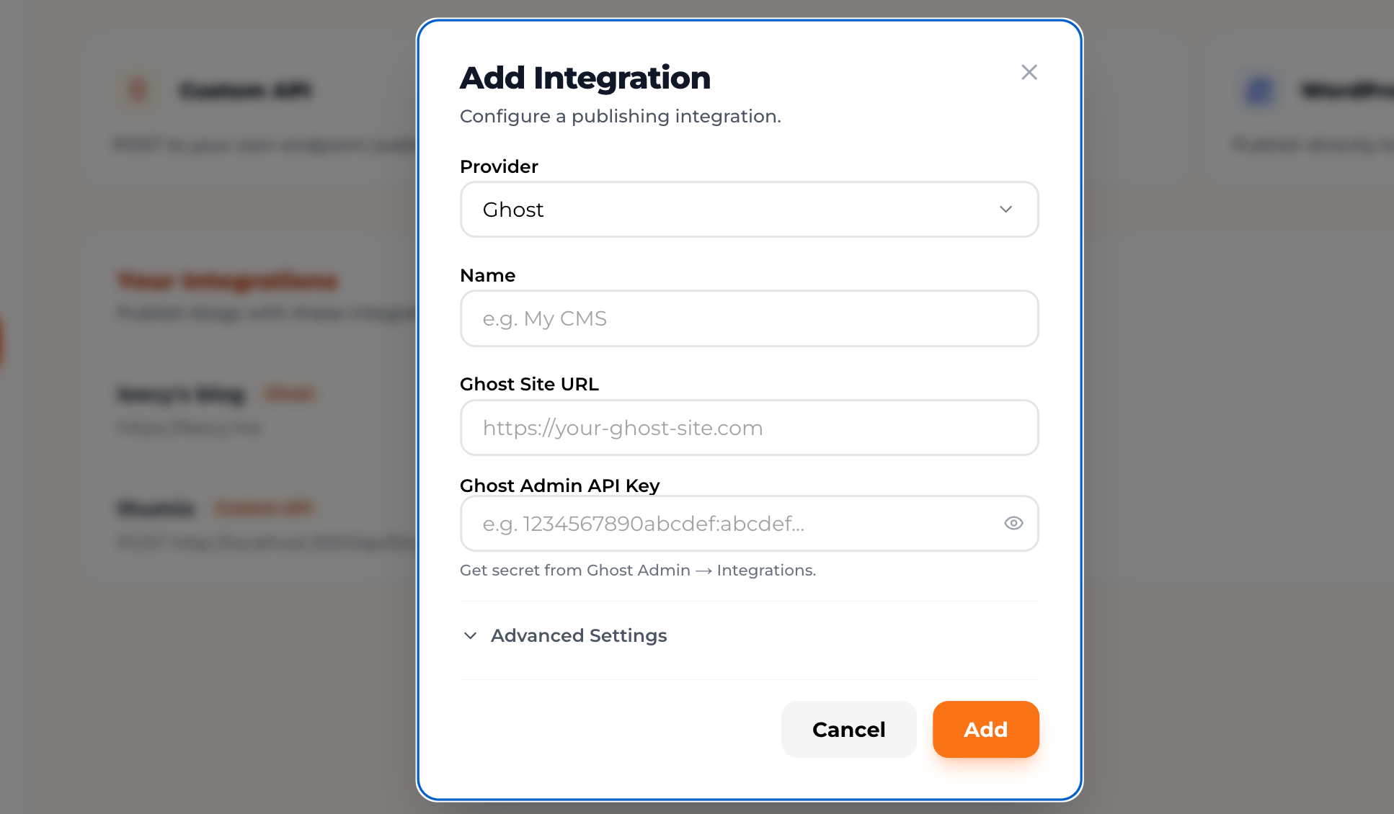Image resolution: width=1394 pixels, height=814 pixels.
Task: Click the Provider field label
Action: 499,166
